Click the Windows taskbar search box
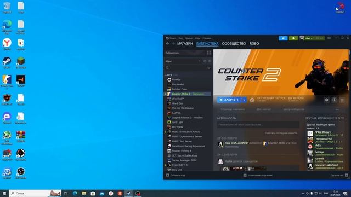351x197 pixels. coord(35,193)
